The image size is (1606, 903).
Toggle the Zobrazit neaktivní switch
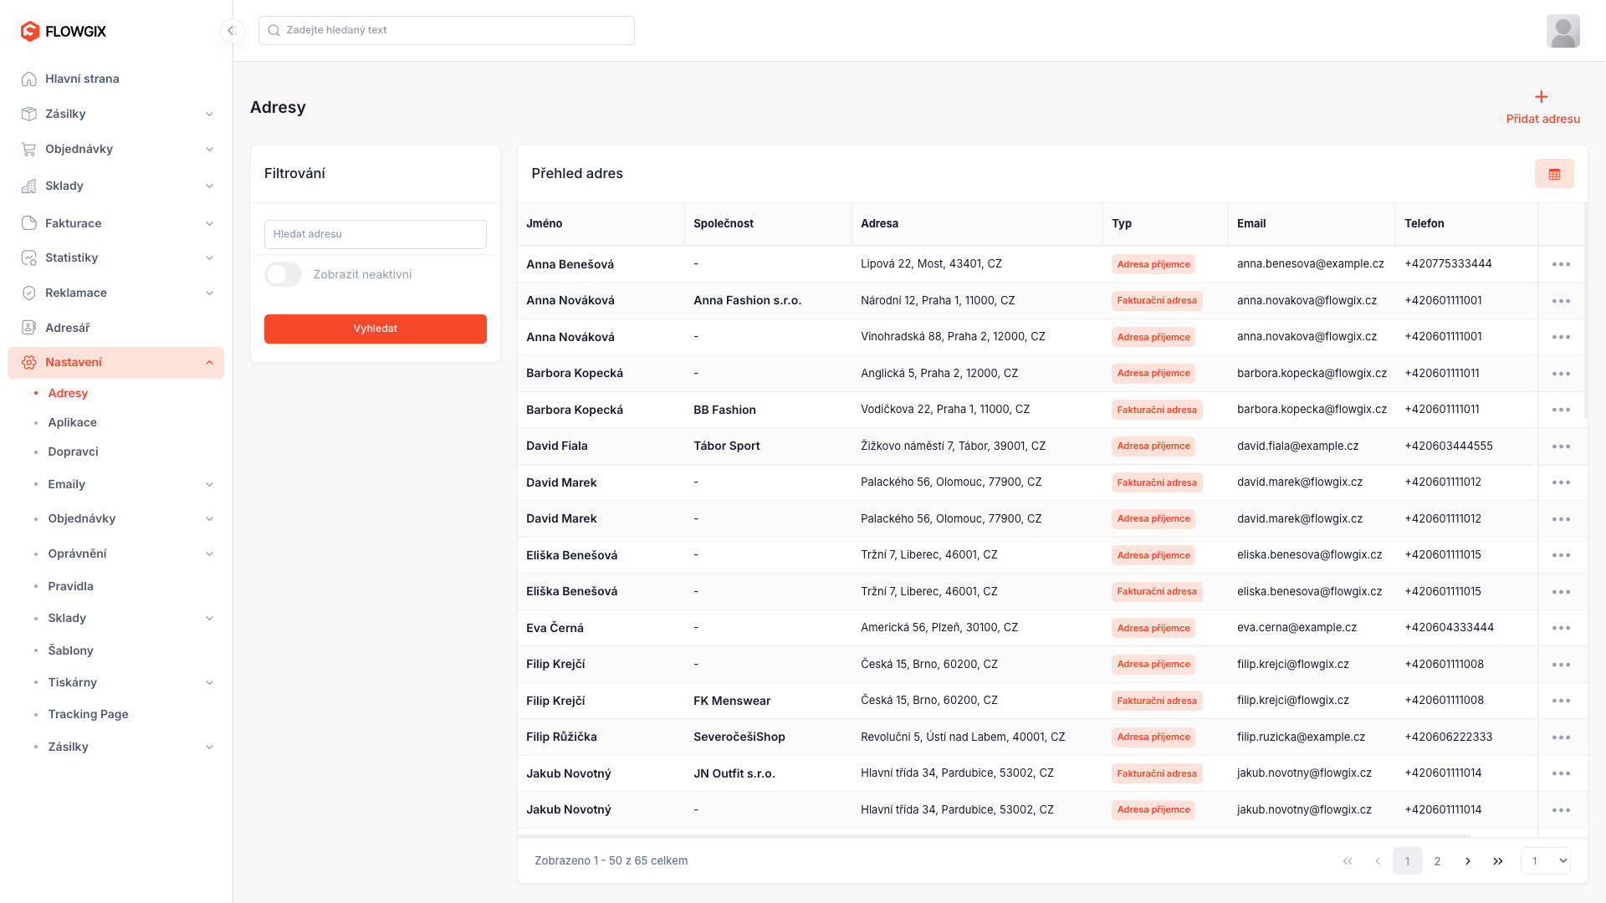(284, 274)
